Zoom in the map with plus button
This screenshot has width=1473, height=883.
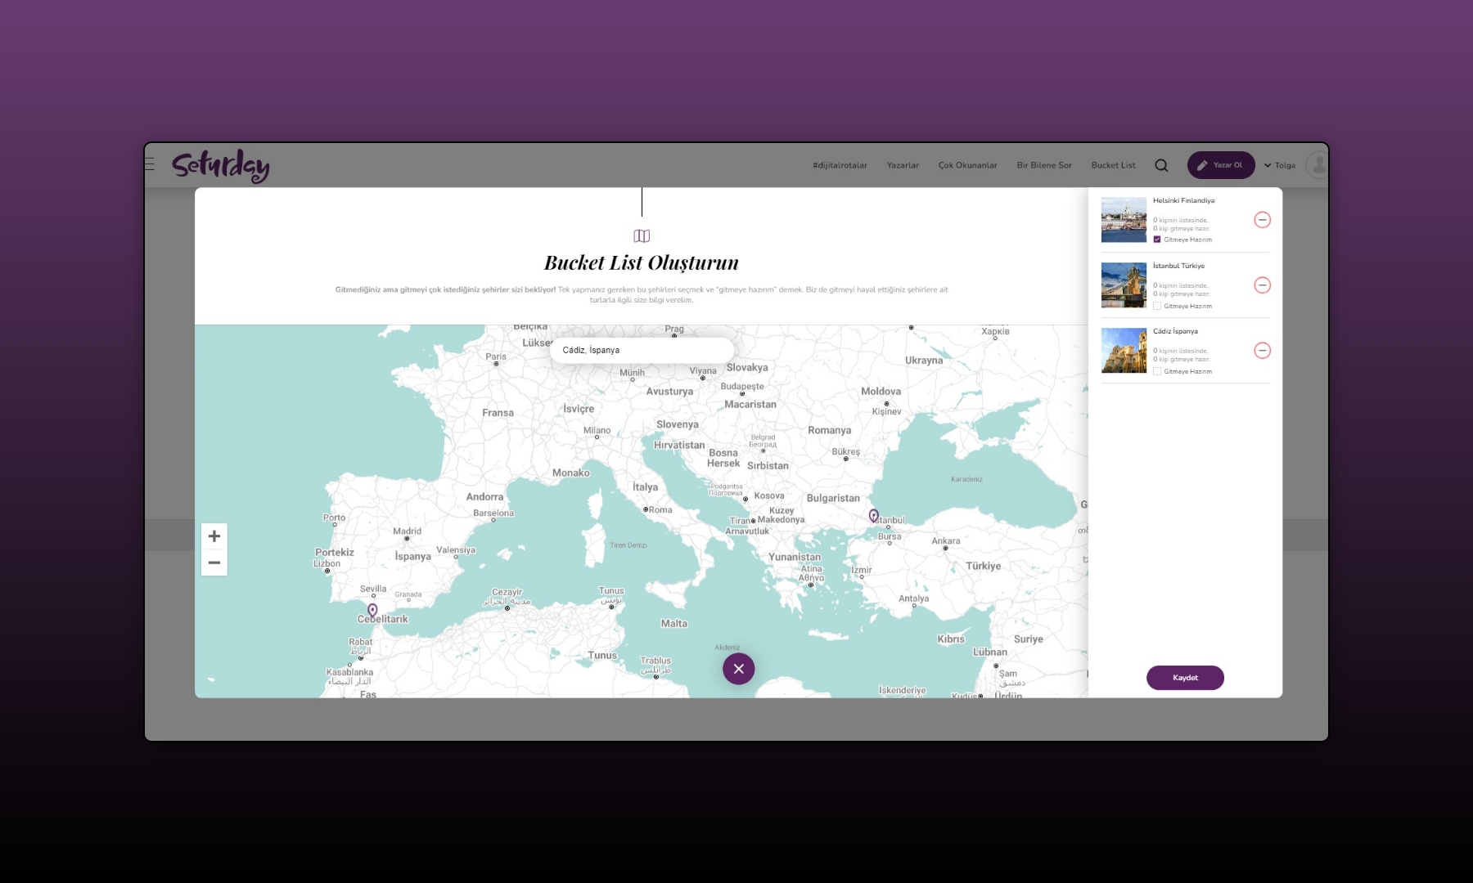coord(214,536)
